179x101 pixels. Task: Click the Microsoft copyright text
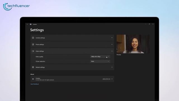click(x=45, y=80)
